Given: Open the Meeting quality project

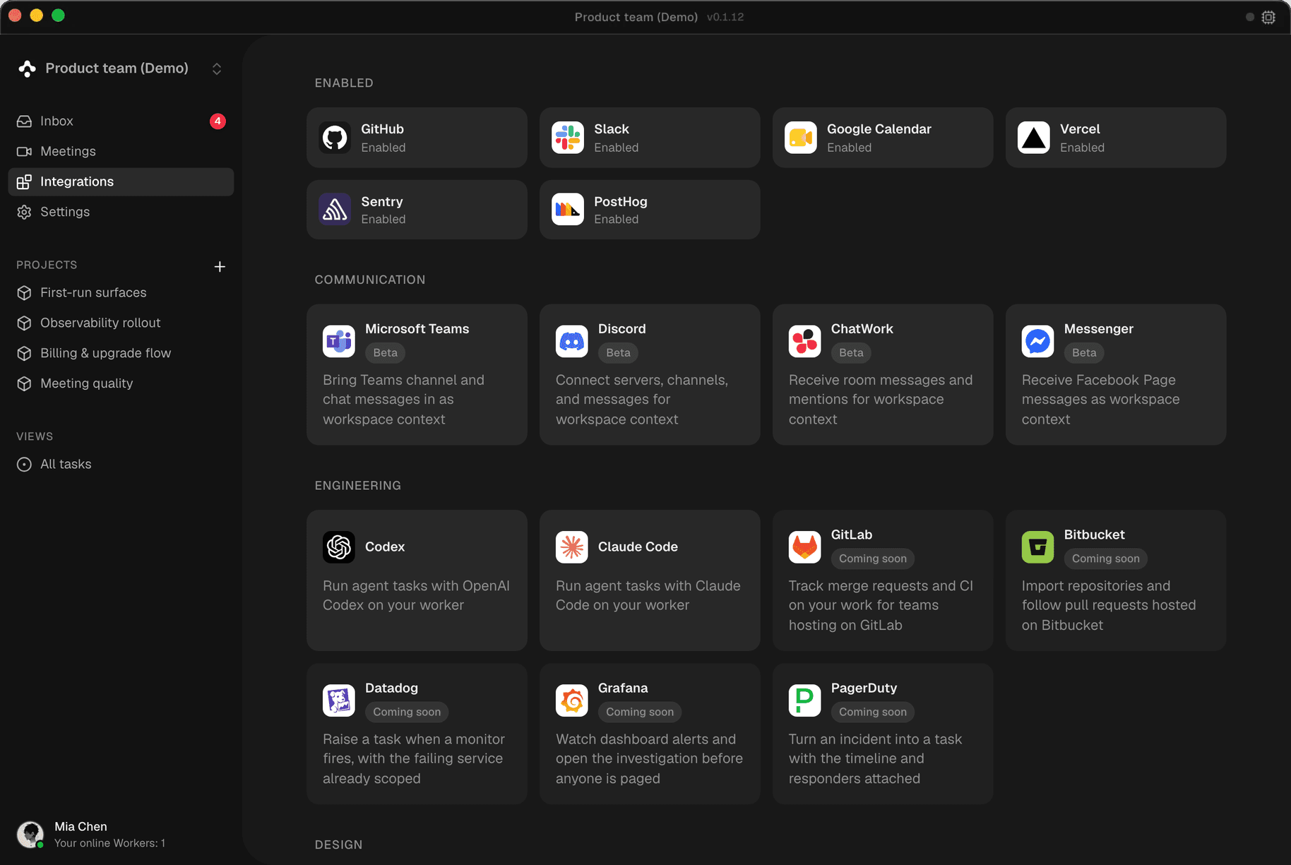Looking at the screenshot, I should [x=121, y=384].
